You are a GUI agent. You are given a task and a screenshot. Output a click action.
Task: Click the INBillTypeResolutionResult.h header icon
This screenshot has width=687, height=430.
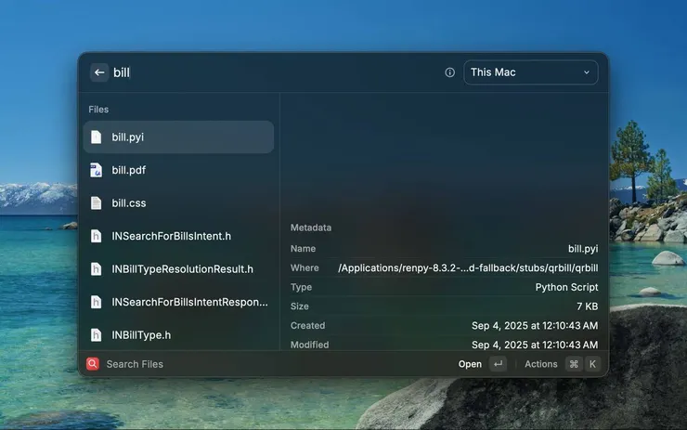click(96, 269)
